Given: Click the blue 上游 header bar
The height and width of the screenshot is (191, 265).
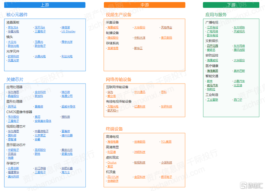Looking at the screenshot, I should [45, 5].
